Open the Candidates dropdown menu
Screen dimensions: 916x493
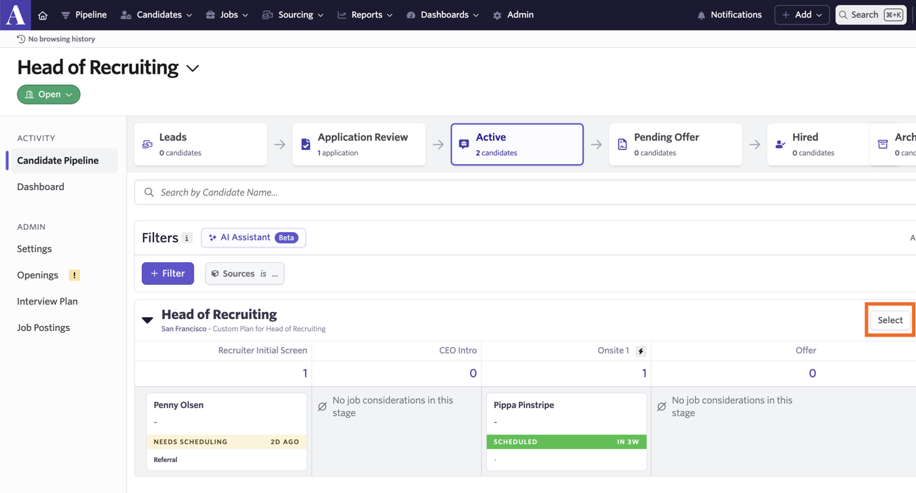[x=156, y=15]
